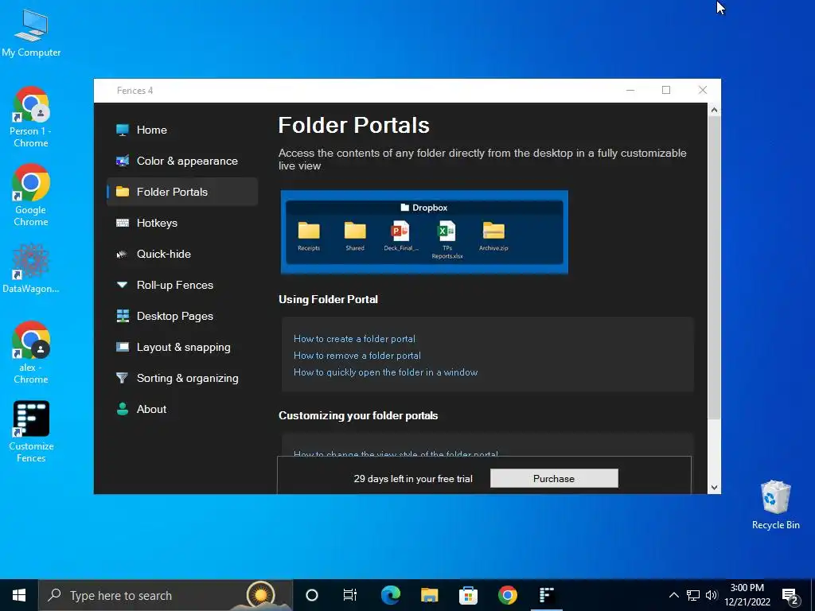Click the Layout & snapping monitor icon
815x611 pixels.
123,347
